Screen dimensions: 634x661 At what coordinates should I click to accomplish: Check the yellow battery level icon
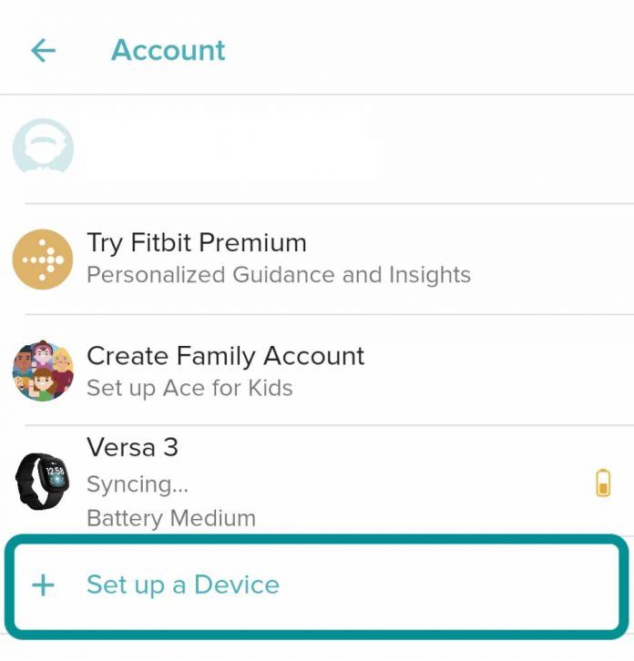click(x=603, y=483)
